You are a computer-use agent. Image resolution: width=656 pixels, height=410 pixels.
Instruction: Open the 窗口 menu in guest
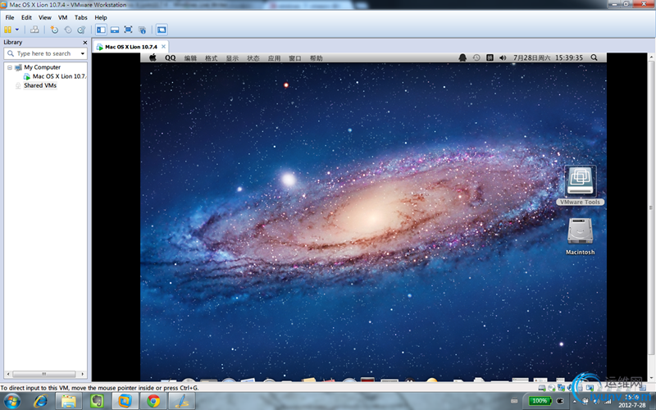tap(295, 58)
